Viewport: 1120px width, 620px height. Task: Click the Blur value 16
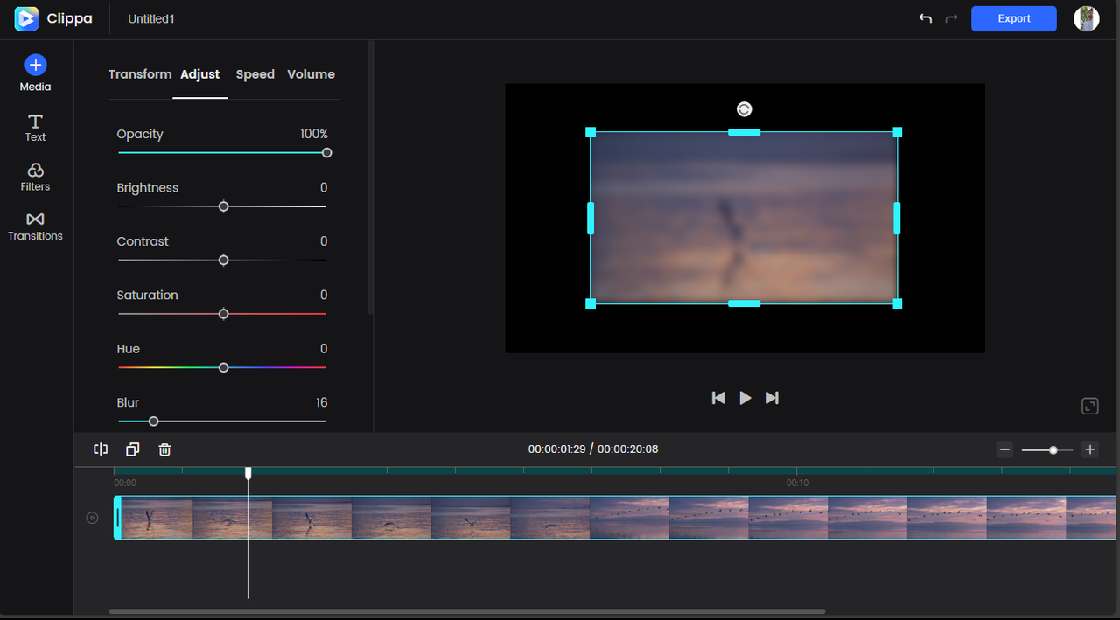pos(322,403)
